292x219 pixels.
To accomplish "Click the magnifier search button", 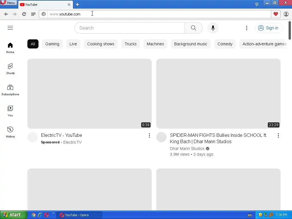I will [x=194, y=28].
